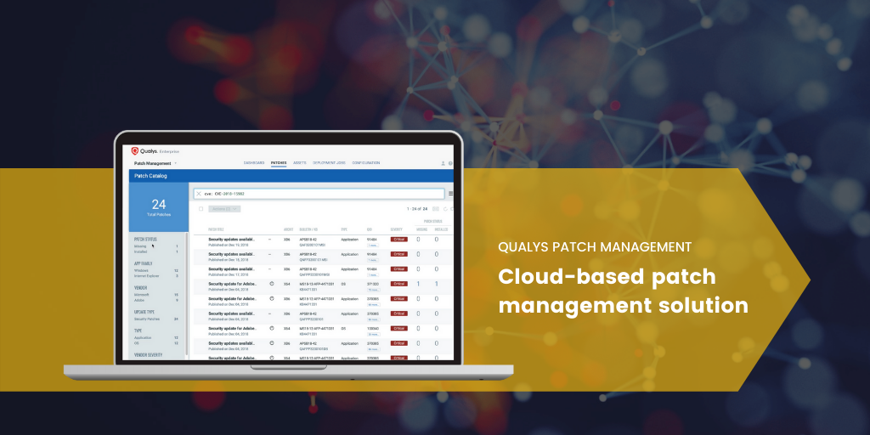Open the Configuration tab

(x=366, y=163)
